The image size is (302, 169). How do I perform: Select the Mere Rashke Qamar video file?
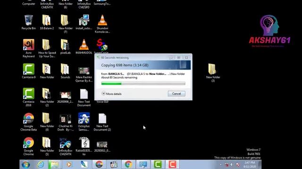84,74
